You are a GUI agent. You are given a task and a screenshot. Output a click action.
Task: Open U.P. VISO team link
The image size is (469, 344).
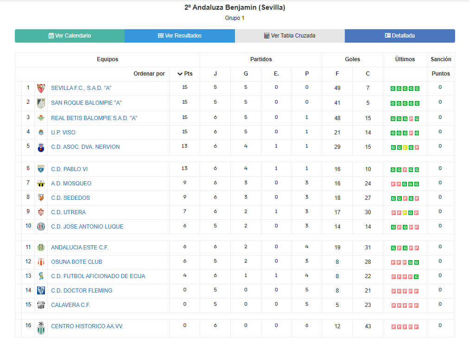(63, 133)
